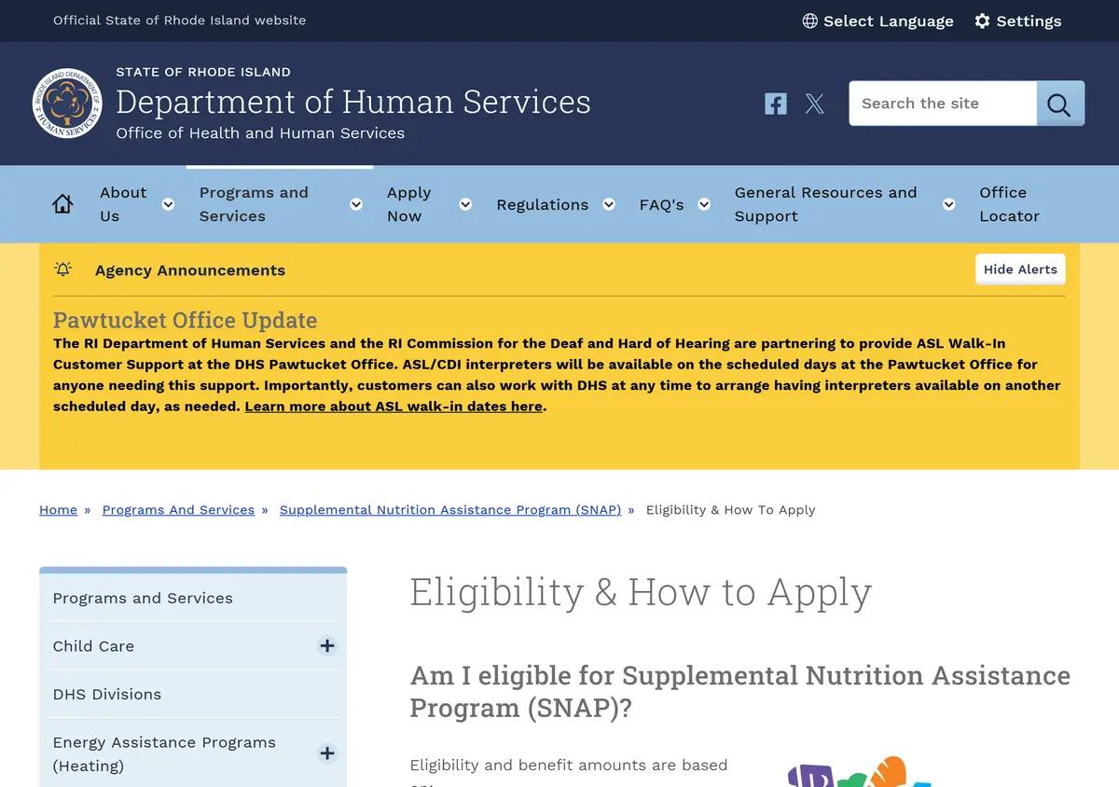Open Programs and Services menu item

254,204
